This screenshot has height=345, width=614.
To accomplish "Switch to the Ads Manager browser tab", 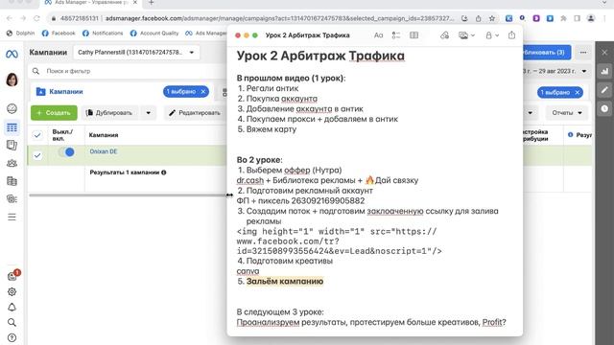I will pyautogui.click(x=91, y=3).
